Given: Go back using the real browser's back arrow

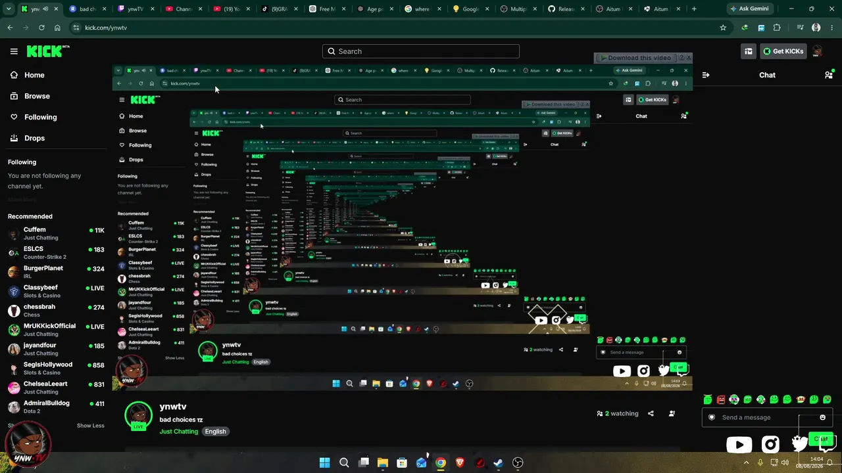Looking at the screenshot, I should 10,28.
